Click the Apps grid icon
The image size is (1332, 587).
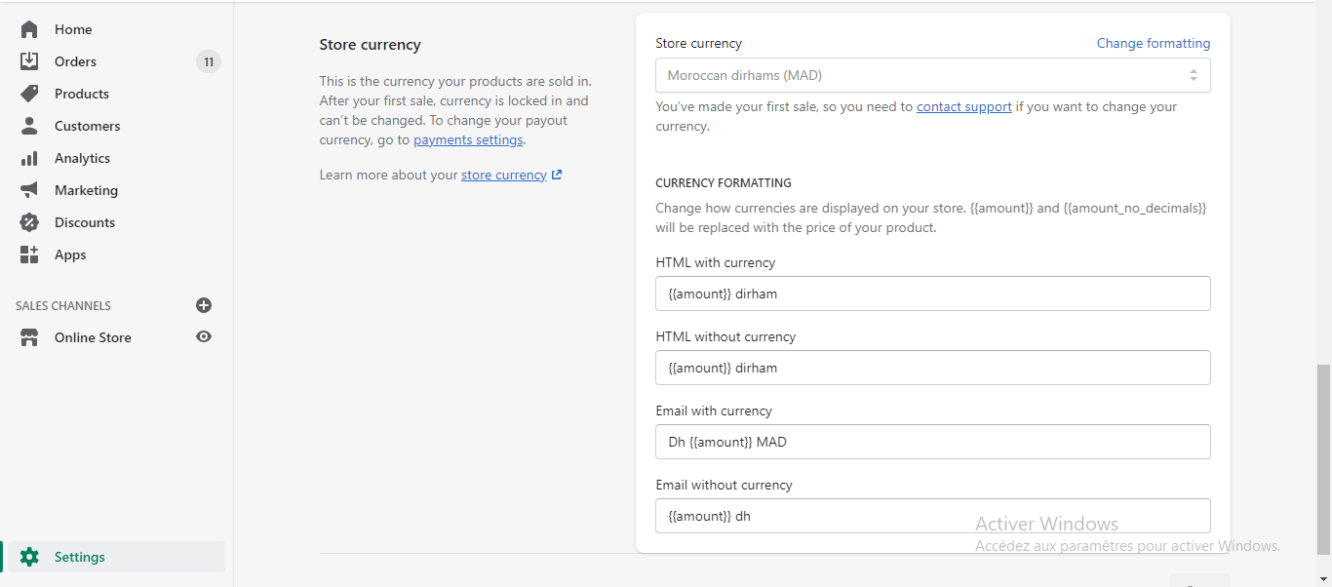coord(29,254)
